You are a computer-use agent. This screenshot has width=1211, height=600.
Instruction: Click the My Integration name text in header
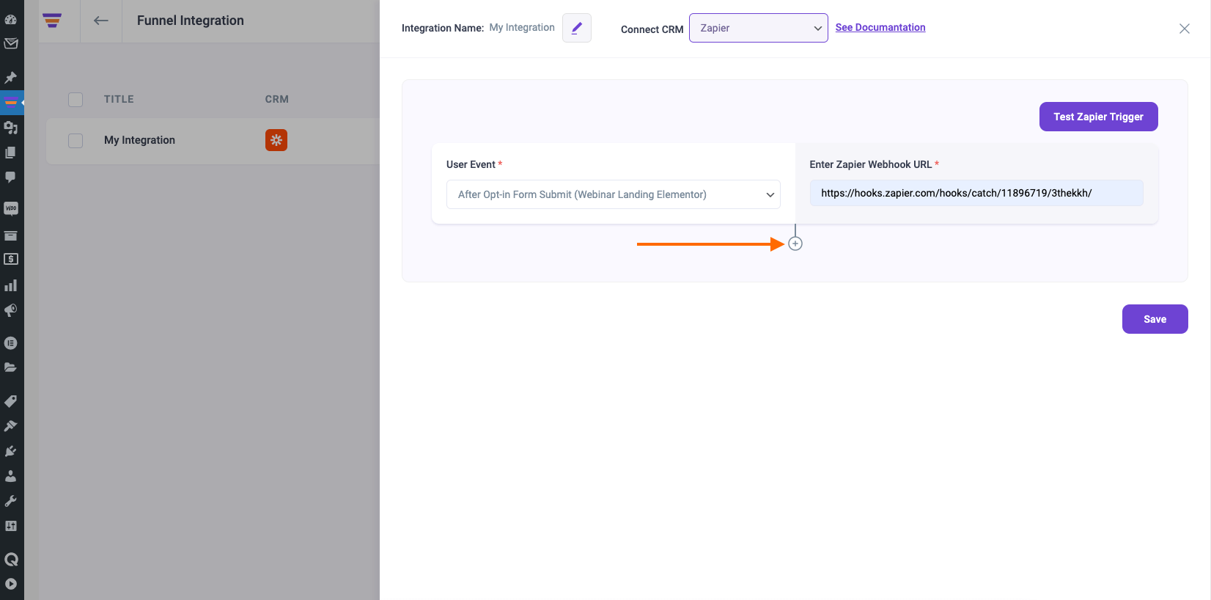522,27
